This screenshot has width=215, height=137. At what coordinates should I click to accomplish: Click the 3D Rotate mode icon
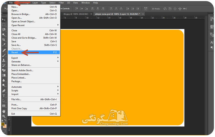165,9
